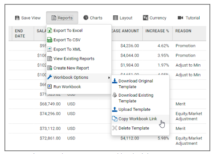Click the 3.95% increase cell
Image resolution: width=218 pixels, height=154 pixels.
163,55
